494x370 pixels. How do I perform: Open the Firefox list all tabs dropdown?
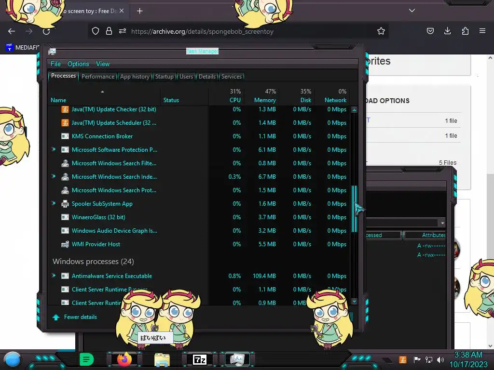click(x=412, y=11)
